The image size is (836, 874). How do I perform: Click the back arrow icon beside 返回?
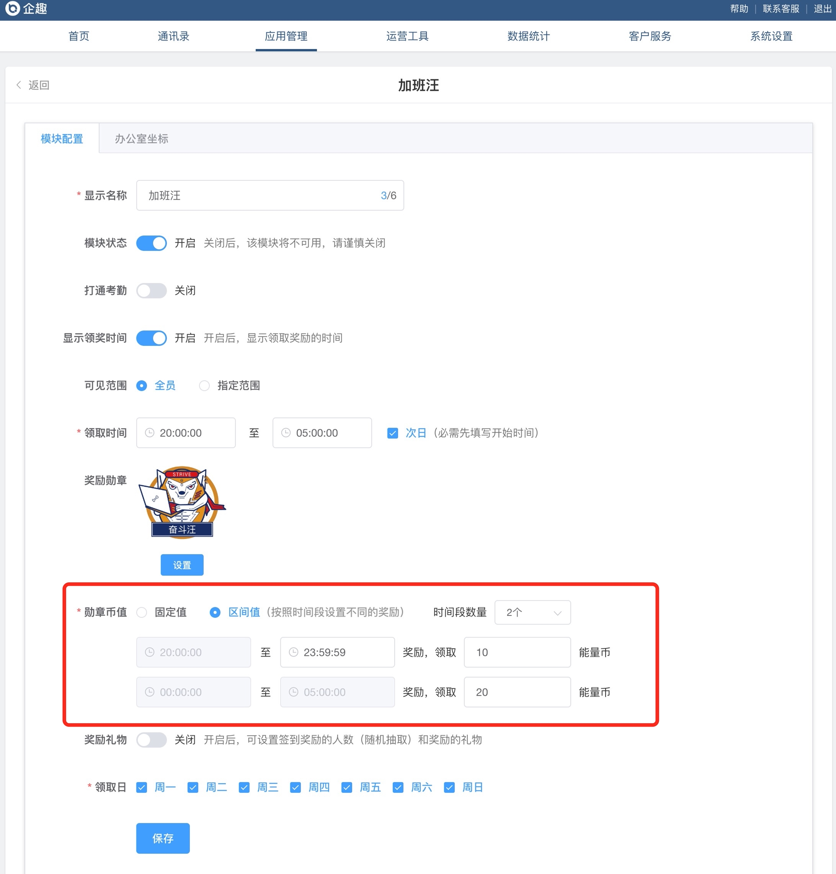[x=19, y=85]
